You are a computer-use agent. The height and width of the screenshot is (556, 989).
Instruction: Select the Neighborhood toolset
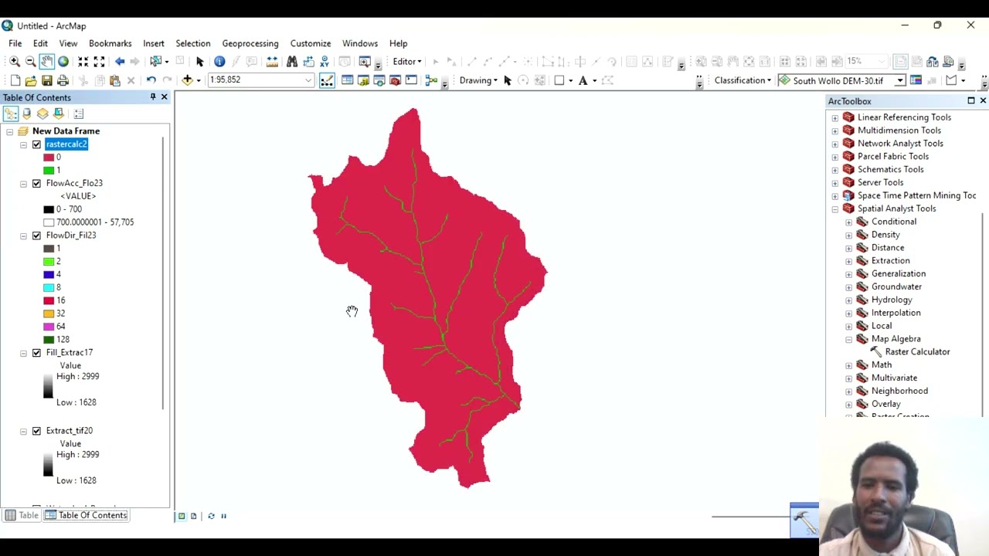click(x=899, y=391)
